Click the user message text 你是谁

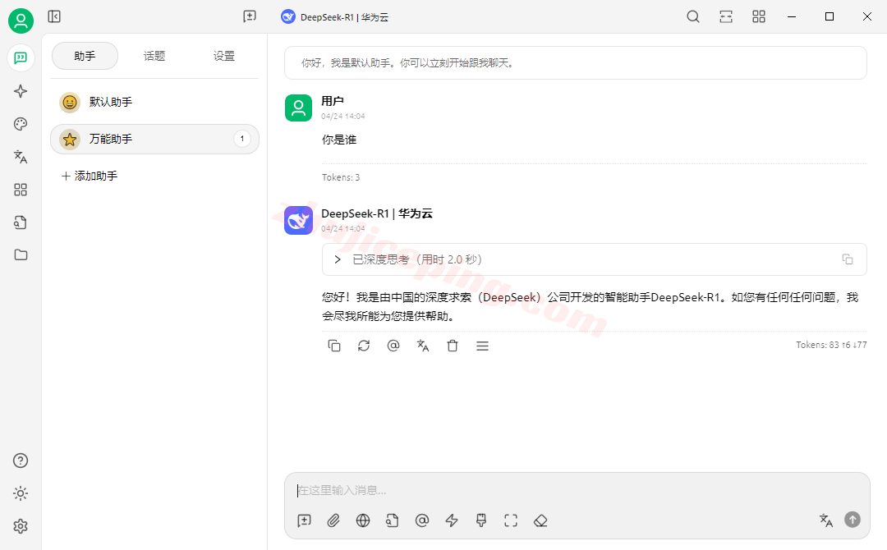pos(339,140)
